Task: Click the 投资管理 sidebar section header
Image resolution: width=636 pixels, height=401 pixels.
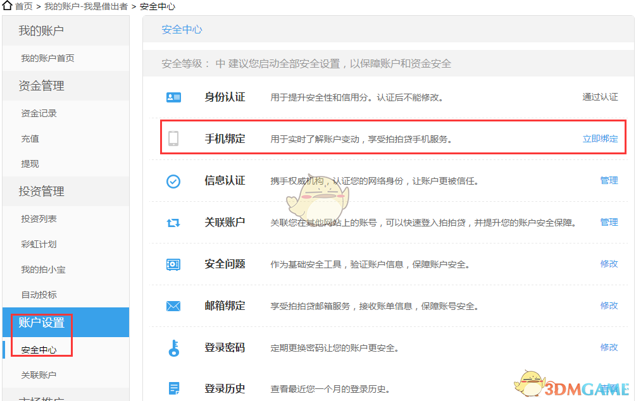Action: coord(66,191)
